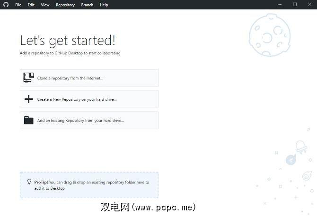Screen dimensions: 317x218
Task: Choose Clone a repository from the Internet
Action: click(89, 78)
